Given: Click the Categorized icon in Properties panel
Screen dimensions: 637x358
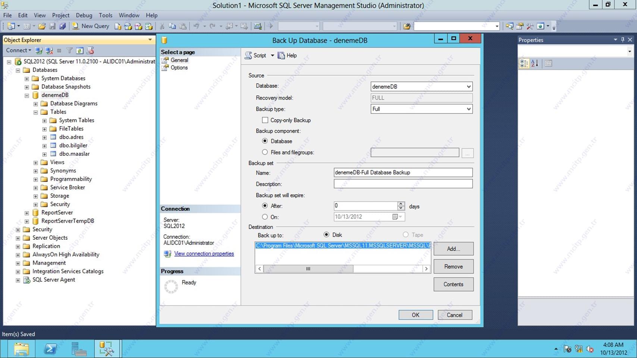Looking at the screenshot, I should [x=524, y=63].
